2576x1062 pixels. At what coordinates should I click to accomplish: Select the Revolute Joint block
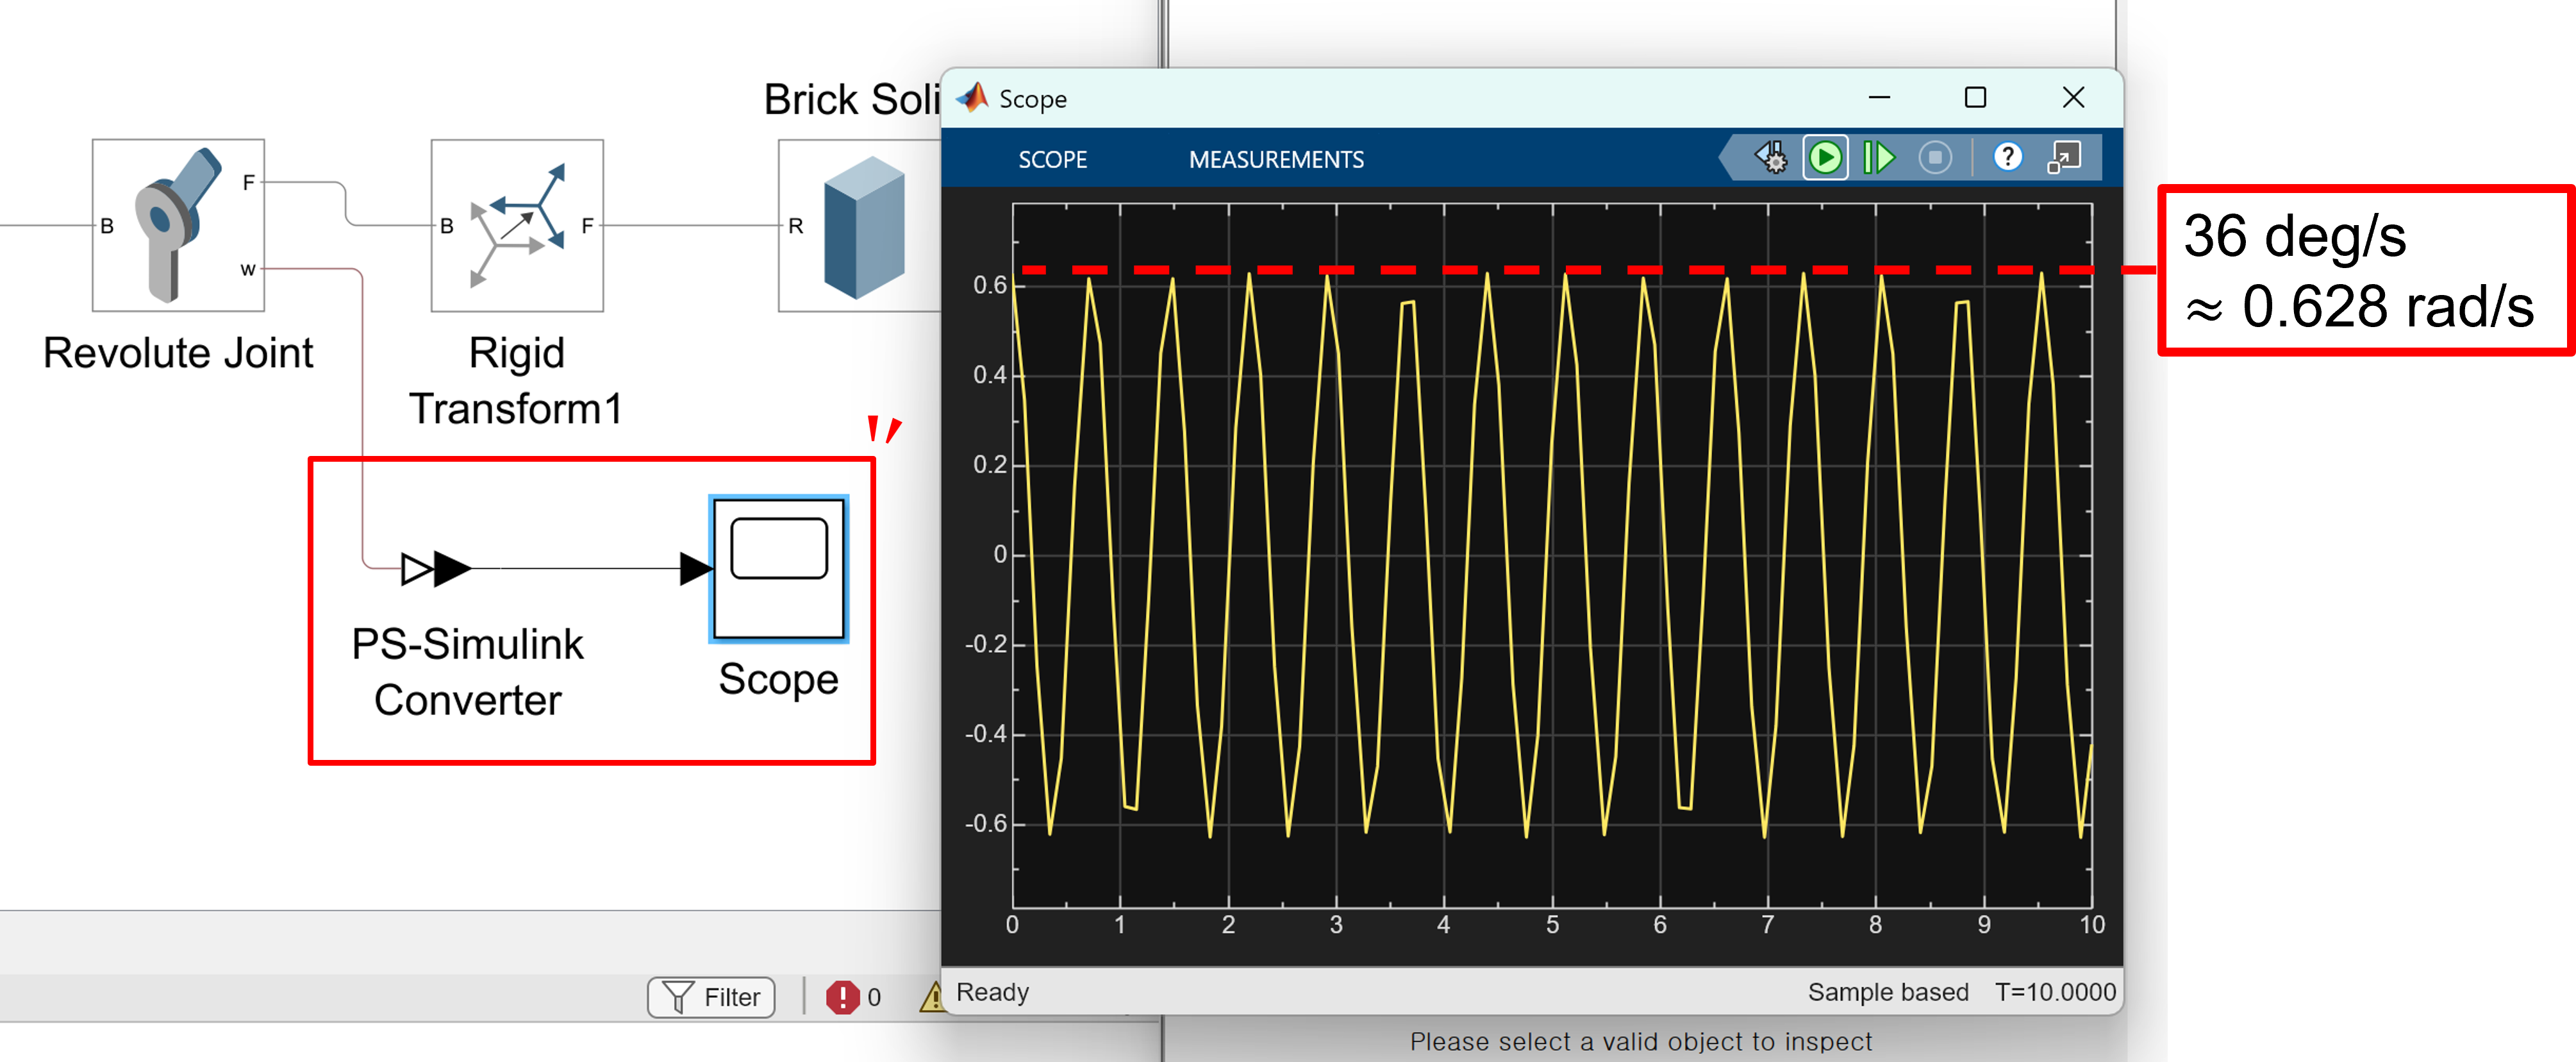178,225
